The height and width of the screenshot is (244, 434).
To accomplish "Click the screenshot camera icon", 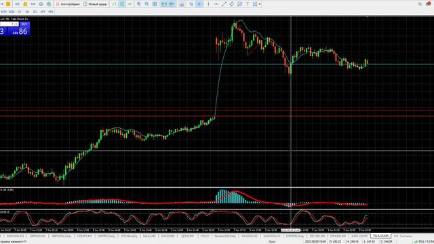I will pyautogui.click(x=181, y=4).
